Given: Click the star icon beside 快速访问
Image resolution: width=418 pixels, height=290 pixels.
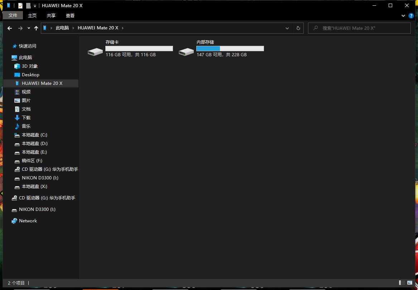Looking at the screenshot, I should [15, 46].
